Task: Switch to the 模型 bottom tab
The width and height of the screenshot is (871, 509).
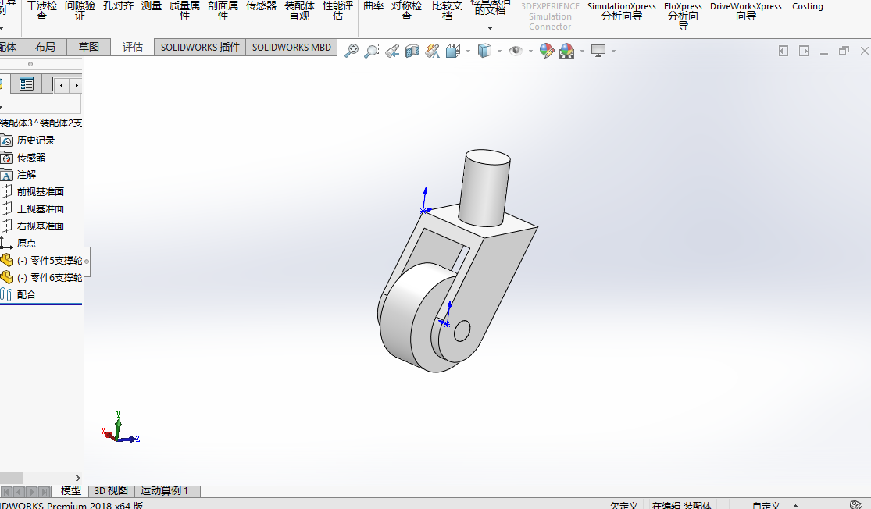Action: (70, 491)
